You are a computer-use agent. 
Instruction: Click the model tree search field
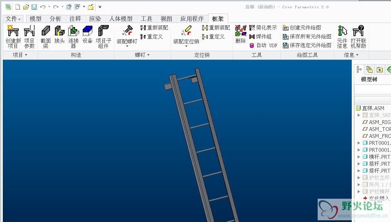[x=373, y=89]
